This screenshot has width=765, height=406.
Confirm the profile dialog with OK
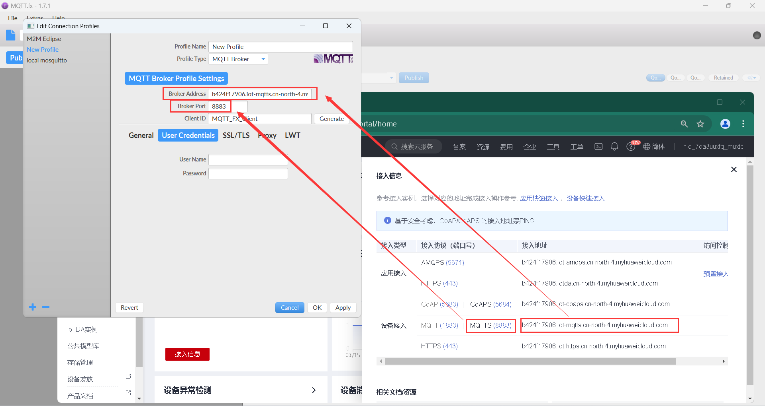[317, 307]
